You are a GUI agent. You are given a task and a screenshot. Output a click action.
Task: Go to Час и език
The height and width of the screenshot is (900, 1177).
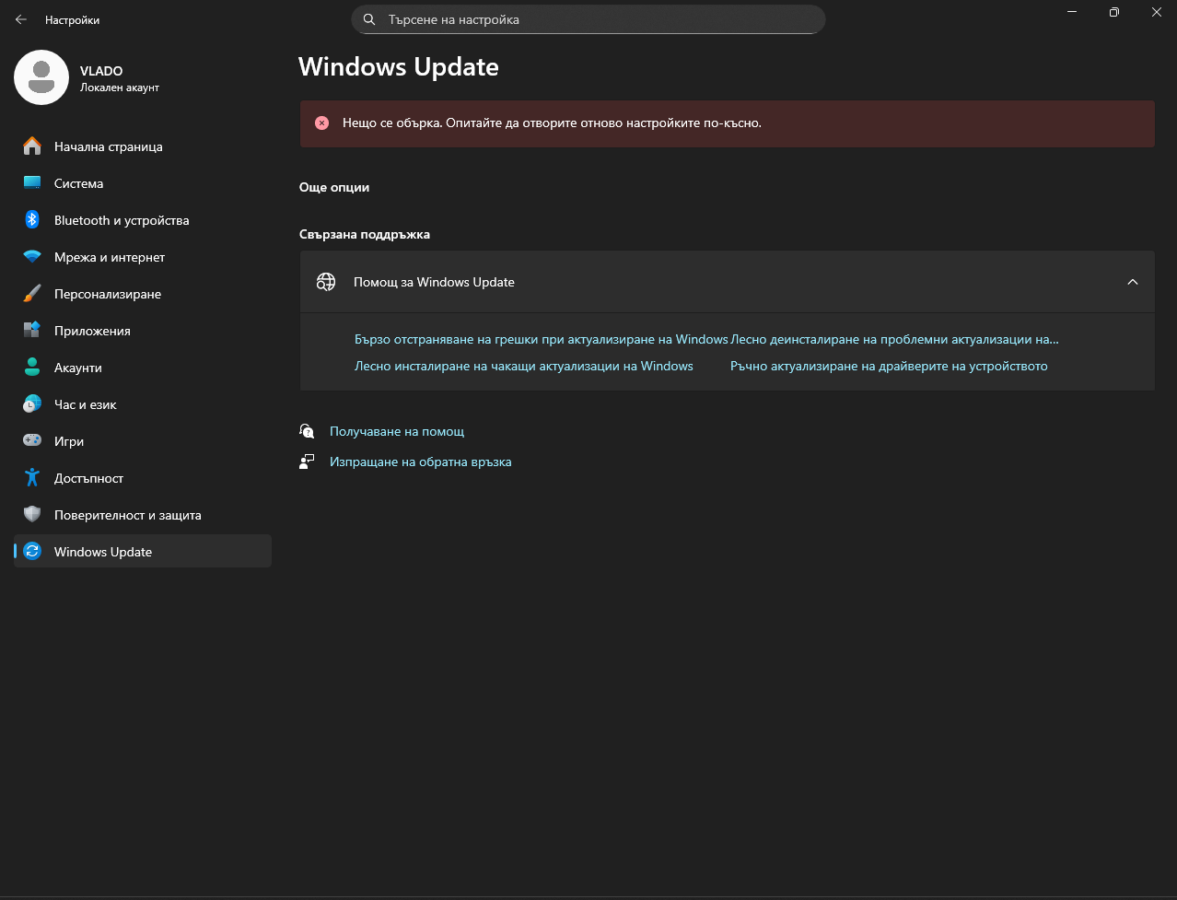(143, 404)
